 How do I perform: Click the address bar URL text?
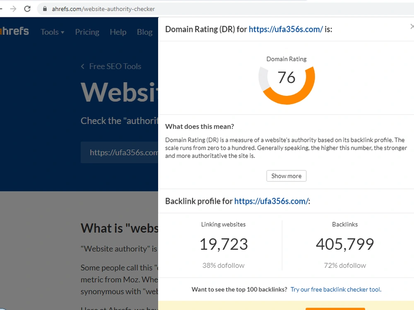(103, 9)
